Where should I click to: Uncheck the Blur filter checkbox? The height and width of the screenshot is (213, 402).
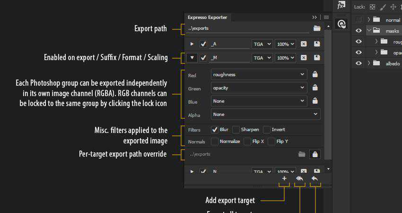(x=215, y=129)
